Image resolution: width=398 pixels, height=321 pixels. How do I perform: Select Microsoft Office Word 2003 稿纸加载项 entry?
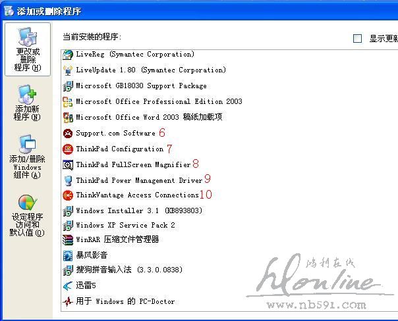[149, 117]
